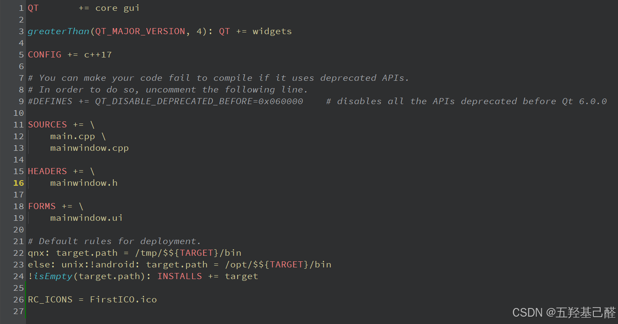This screenshot has width=618, height=324.
Task: Click the RC_ICONS variable name
Action: pyautogui.click(x=50, y=300)
